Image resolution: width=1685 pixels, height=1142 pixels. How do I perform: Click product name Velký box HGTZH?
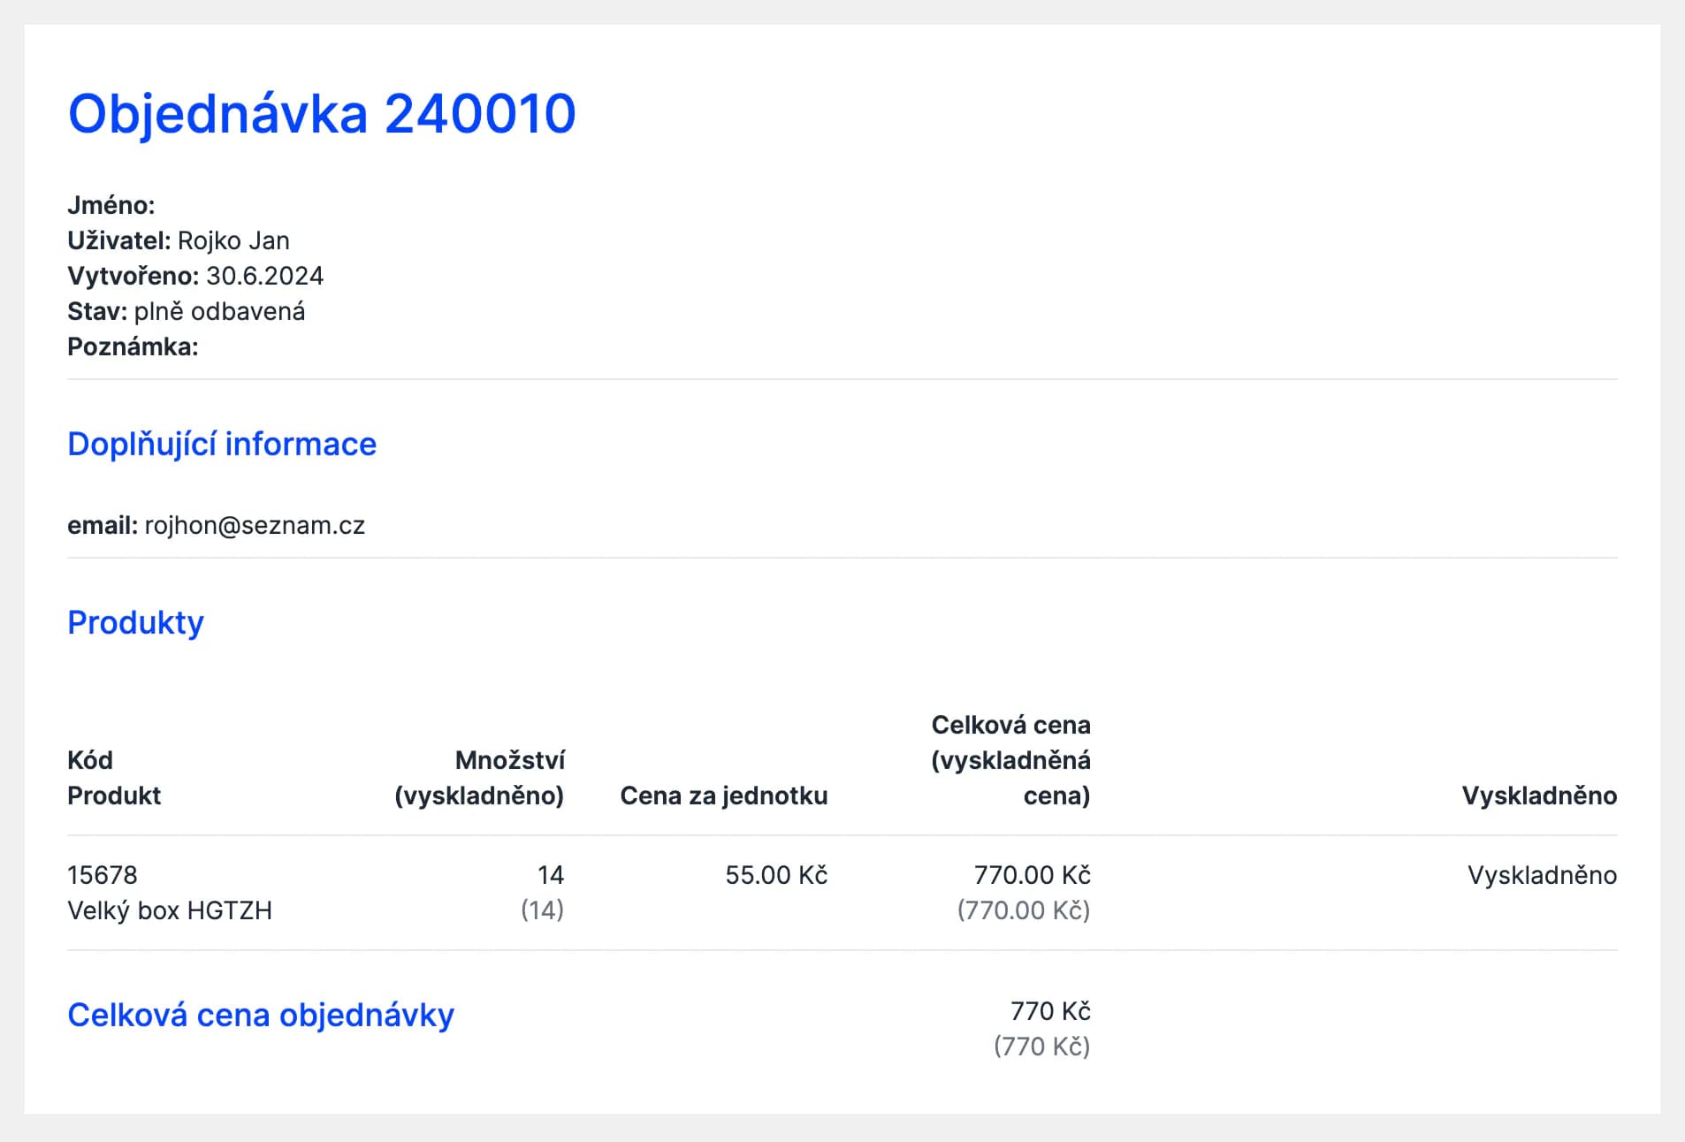[170, 910]
